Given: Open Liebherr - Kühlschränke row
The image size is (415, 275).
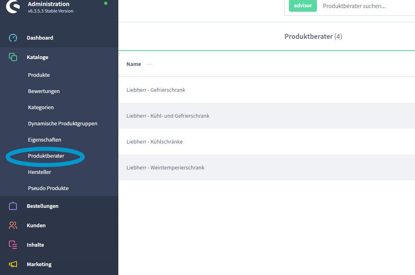Looking at the screenshot, I should tap(267, 142).
